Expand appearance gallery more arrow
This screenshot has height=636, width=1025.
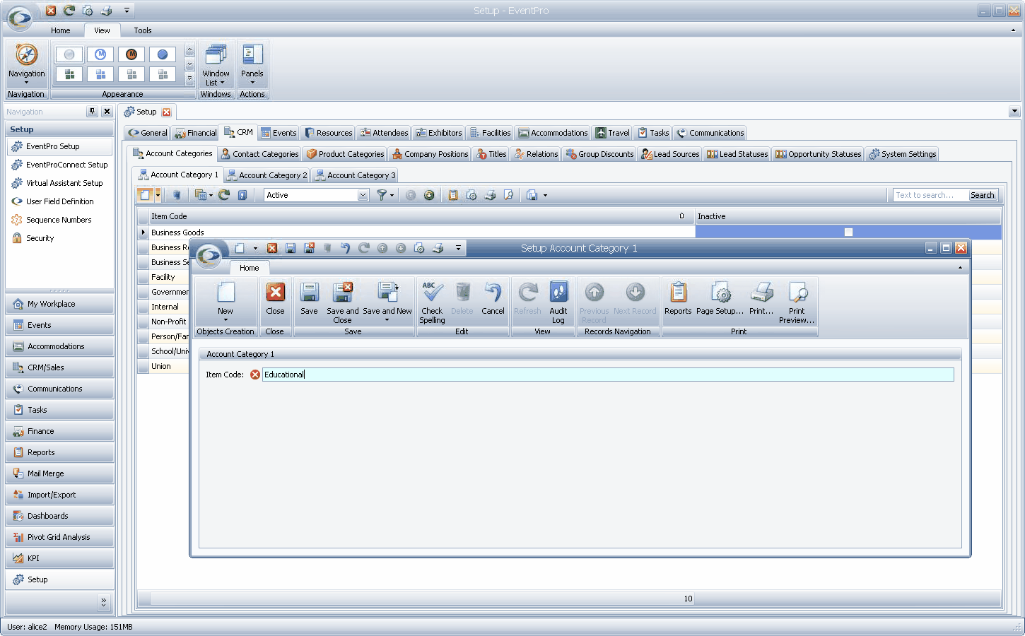pyautogui.click(x=189, y=78)
